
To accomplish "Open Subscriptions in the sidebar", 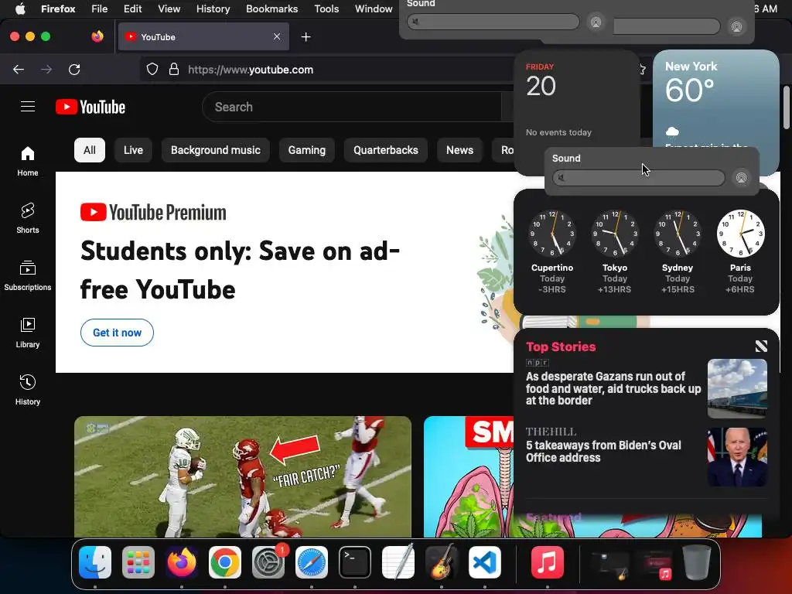I will point(28,275).
